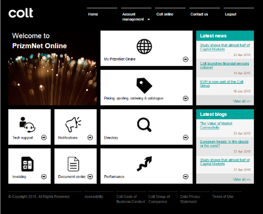Open the Accessibility footer link
The height and width of the screenshot is (214, 263).
pyautogui.click(x=94, y=197)
